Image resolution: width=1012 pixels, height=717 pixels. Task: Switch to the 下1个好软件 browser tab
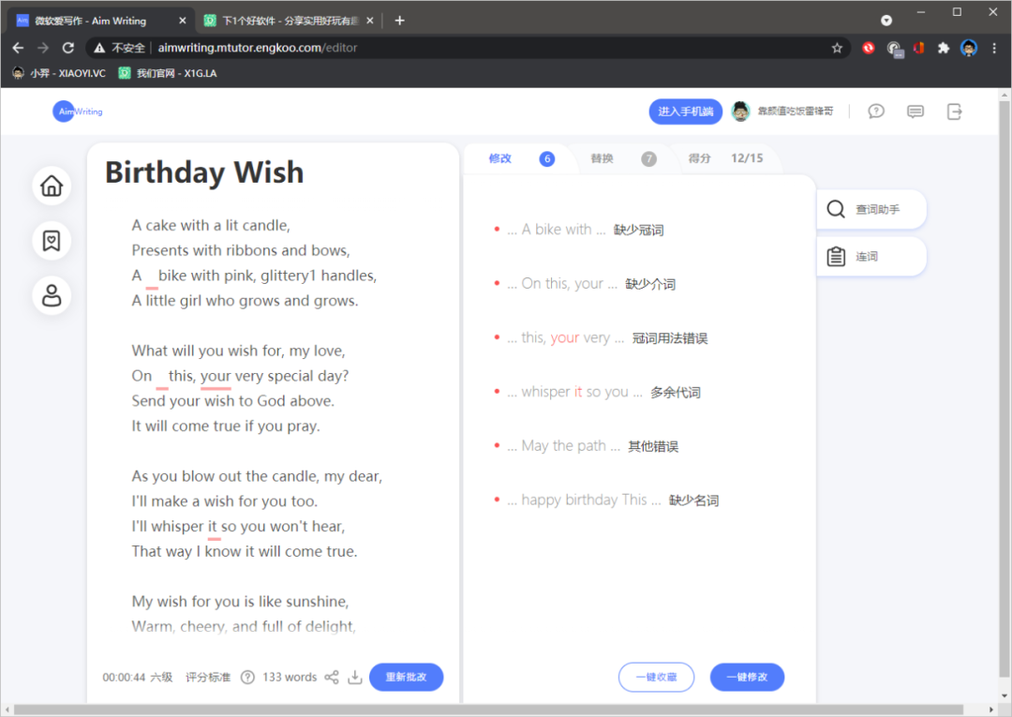(x=290, y=21)
